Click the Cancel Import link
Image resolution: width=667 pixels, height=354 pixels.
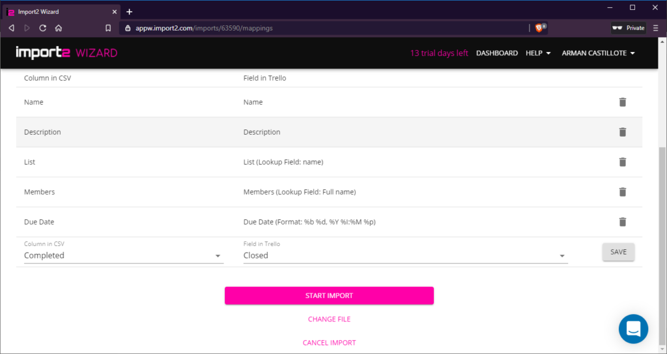tap(329, 343)
